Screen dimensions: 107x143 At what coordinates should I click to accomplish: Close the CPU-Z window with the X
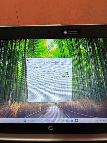click(x=70, y=59)
